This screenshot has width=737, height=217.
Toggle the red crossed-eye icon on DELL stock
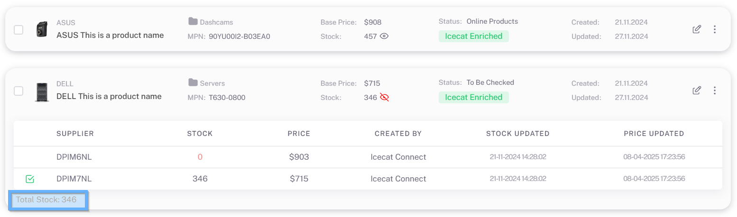click(384, 97)
